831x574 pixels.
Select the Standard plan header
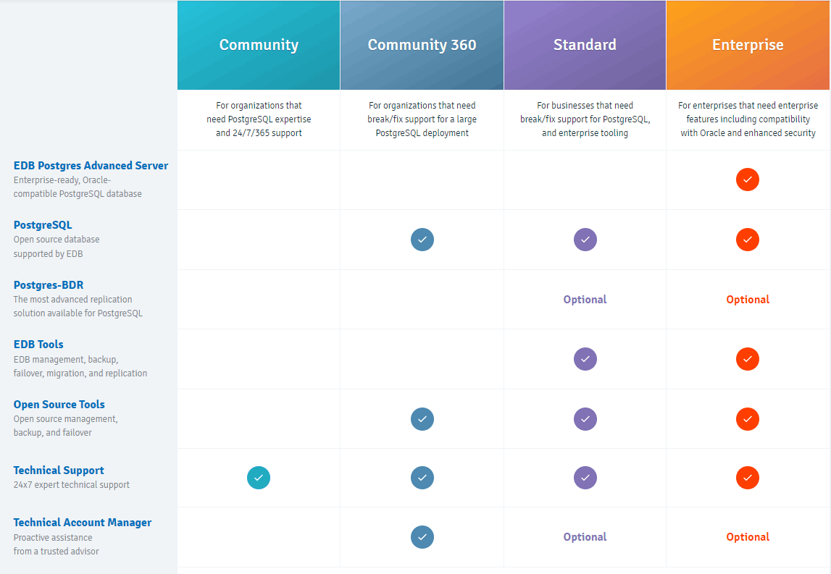tap(585, 45)
